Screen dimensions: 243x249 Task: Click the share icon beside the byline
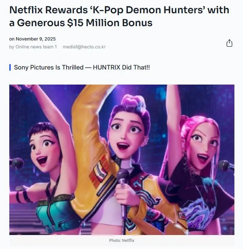click(229, 43)
